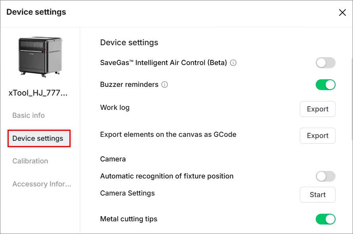The width and height of the screenshot is (353, 234).
Task: Open the Basic info tab
Action: click(29, 115)
